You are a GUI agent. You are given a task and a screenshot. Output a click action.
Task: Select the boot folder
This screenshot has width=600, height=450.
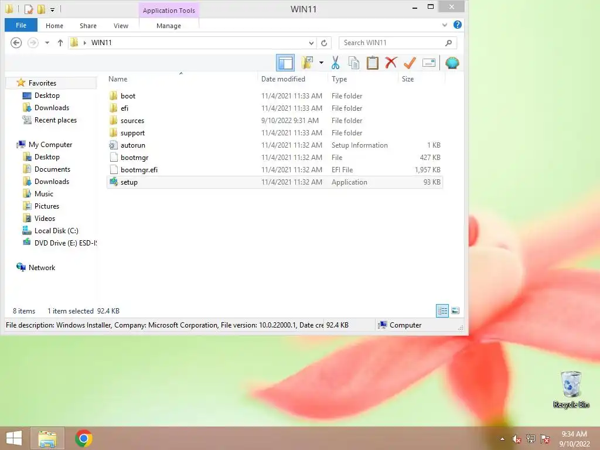pyautogui.click(x=275, y=96)
